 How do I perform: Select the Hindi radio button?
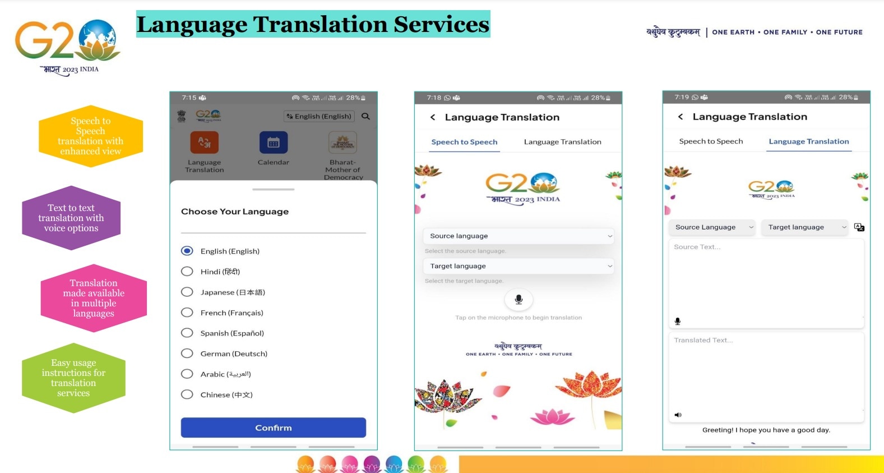click(187, 272)
